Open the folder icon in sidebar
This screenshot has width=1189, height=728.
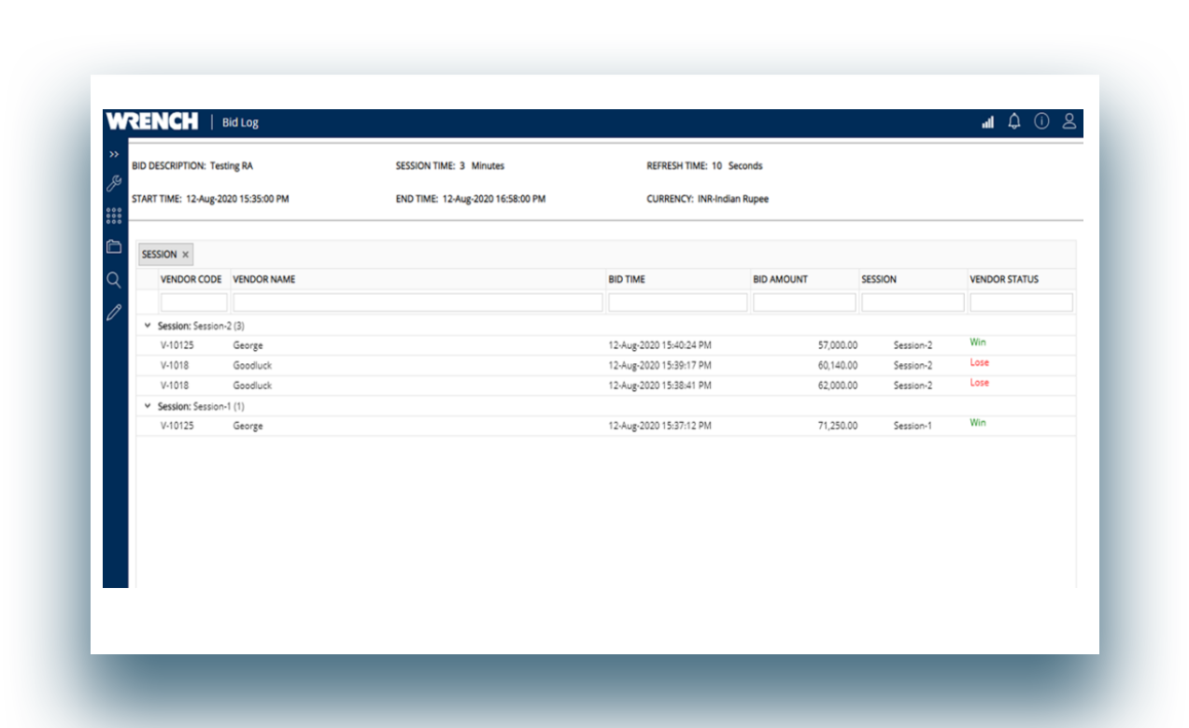pyautogui.click(x=114, y=247)
